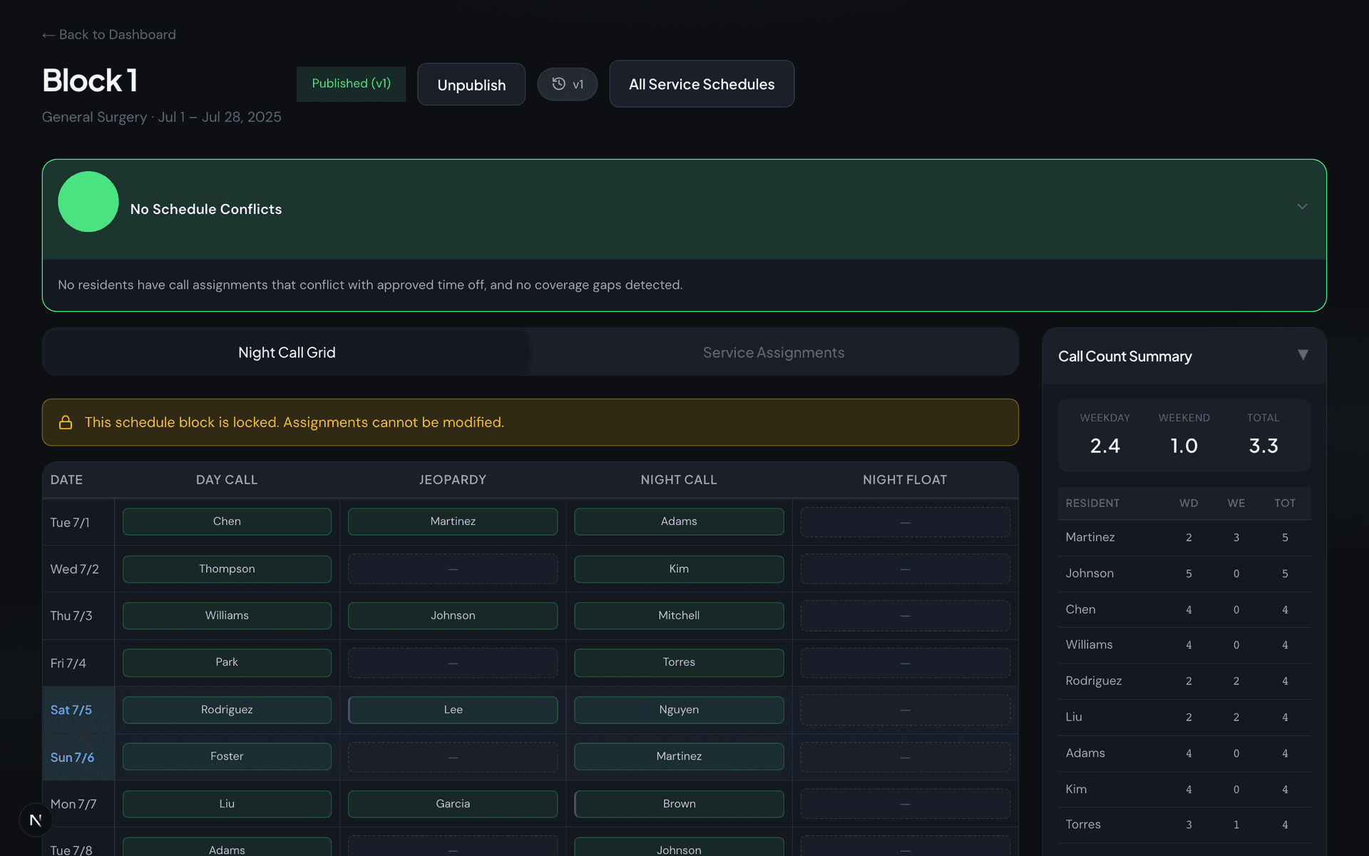Click the back arrow before Back to Dashboard

48,34
